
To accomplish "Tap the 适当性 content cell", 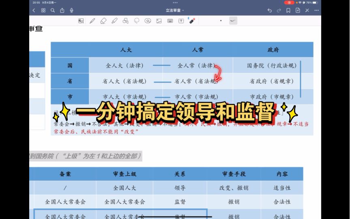I will [282, 188].
